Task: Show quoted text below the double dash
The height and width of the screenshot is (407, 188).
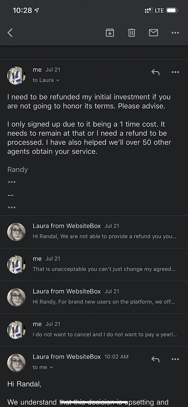Action: click(12, 207)
